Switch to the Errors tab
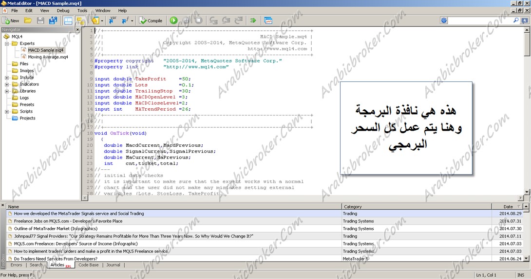This screenshot has height=279, width=531. pyautogui.click(x=16, y=265)
